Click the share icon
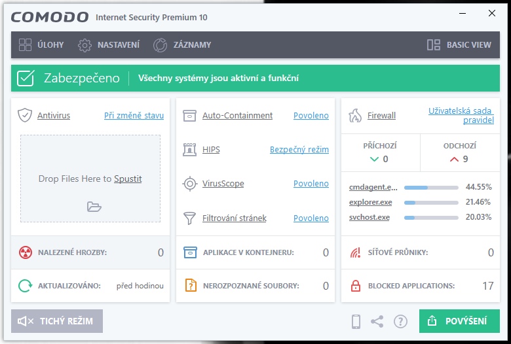511x344 pixels. (377, 321)
